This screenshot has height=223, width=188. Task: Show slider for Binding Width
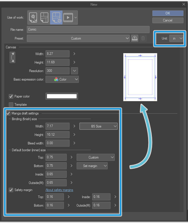74,126
